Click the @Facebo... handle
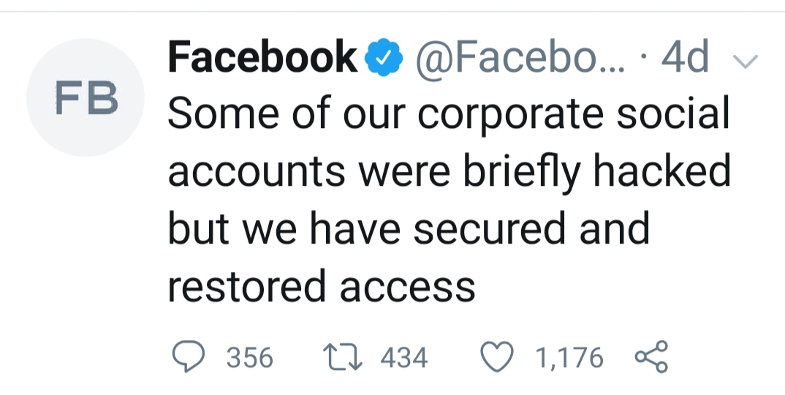Viewport: 785px width, 395px height. pos(520,58)
